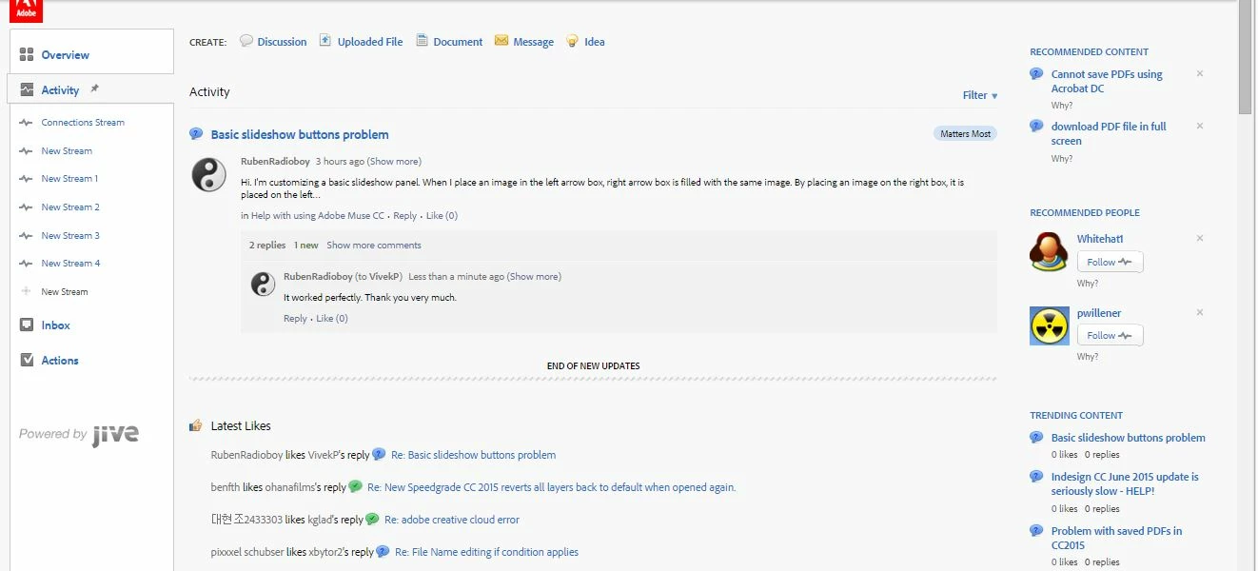Click the pin icon beside Activity
Screen dimensions: 1258x571
(94, 89)
